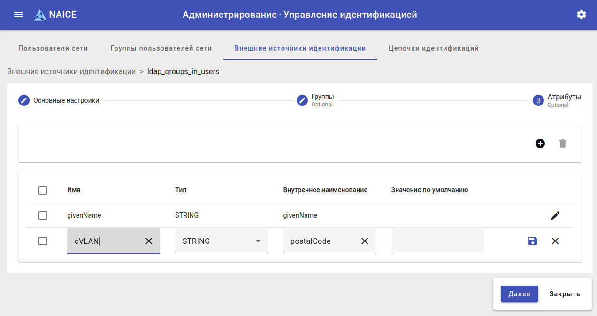
Task: Open the hamburger navigation menu
Action: 18,15
